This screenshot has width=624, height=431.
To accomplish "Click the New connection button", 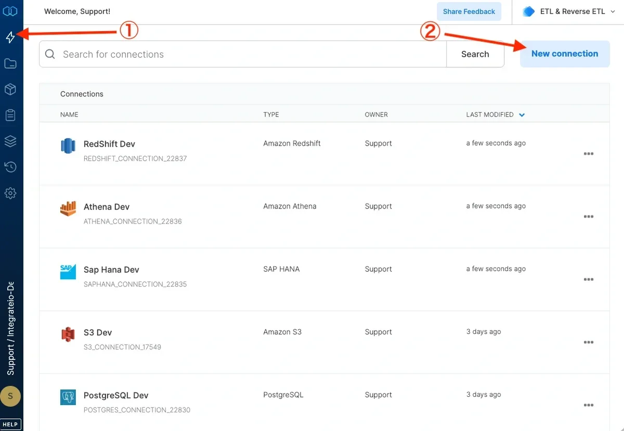I will (564, 54).
